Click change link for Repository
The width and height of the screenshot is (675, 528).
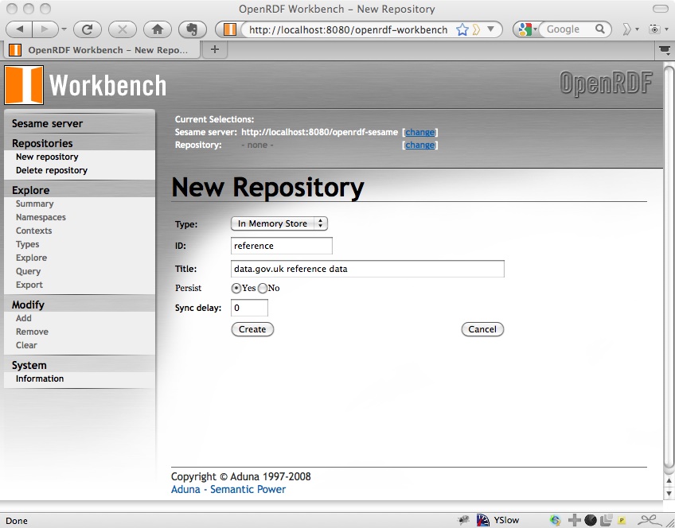click(419, 145)
